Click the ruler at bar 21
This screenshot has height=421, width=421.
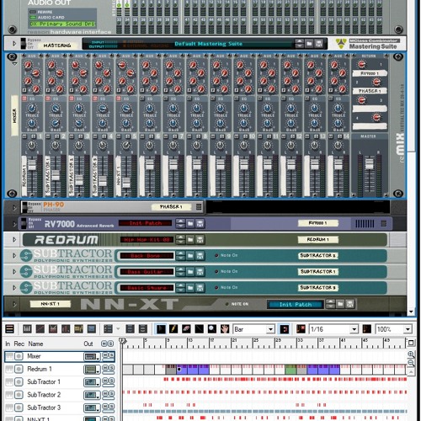click(234, 340)
